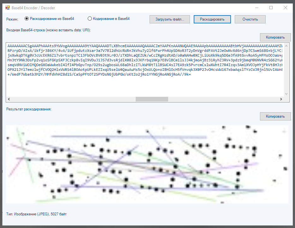Click the right arrow of horizontal scrollbar

(x=281, y=99)
